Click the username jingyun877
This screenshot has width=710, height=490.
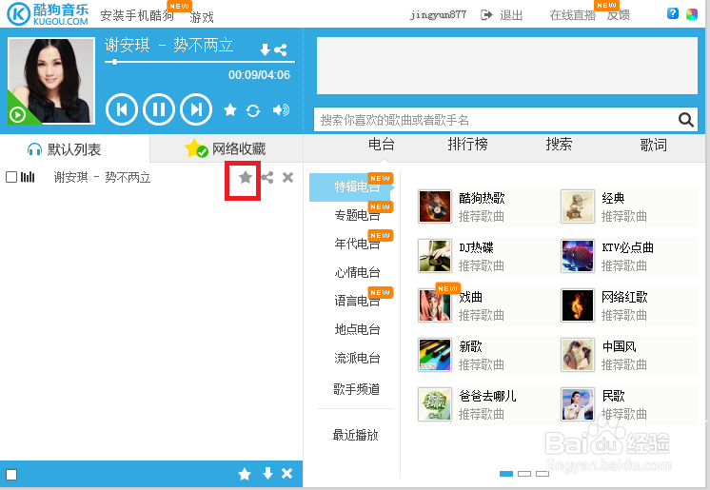coord(438,15)
